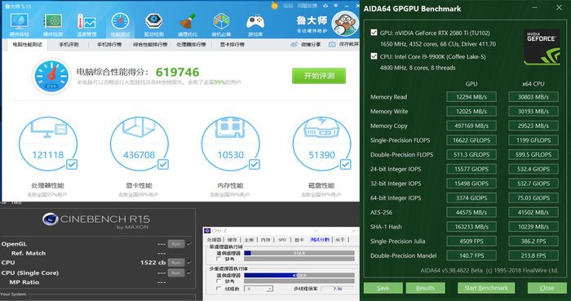Toggle the 内存性能 checkbox

tap(255, 165)
